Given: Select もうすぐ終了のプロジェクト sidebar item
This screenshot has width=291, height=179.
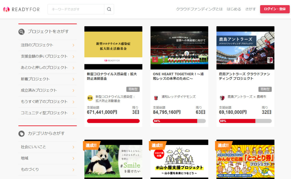Looking at the screenshot, I should coord(47,102).
